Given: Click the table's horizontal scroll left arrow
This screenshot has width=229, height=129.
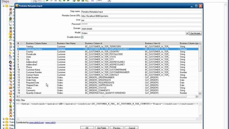Looking at the screenshot, I should 18,96.
